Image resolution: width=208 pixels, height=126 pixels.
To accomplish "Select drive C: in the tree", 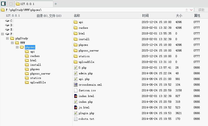I will pyautogui.click(x=12, y=21).
